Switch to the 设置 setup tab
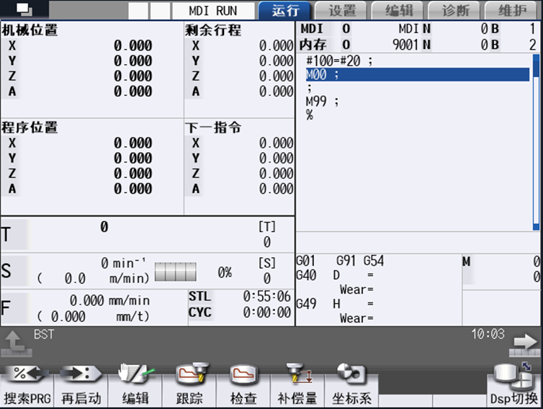This screenshot has height=409, width=543. click(x=342, y=11)
